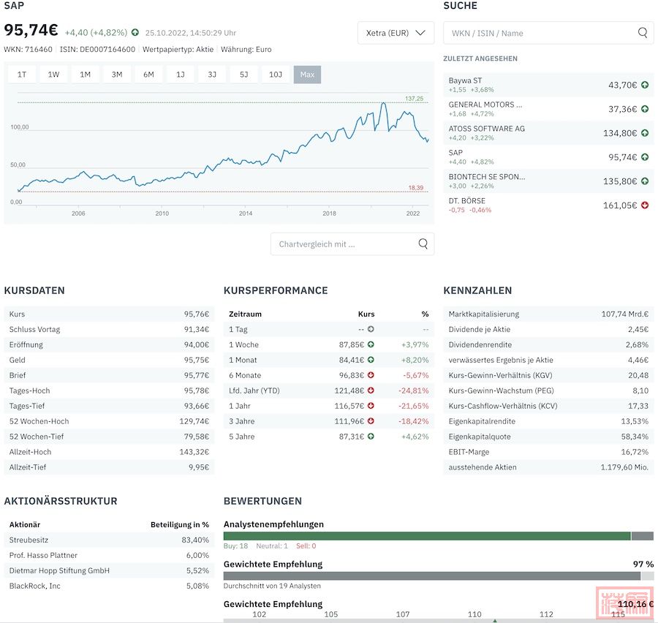The image size is (658, 623).
Task: Click the magnifier icon in the Chartvergleich field
Action: pos(423,244)
